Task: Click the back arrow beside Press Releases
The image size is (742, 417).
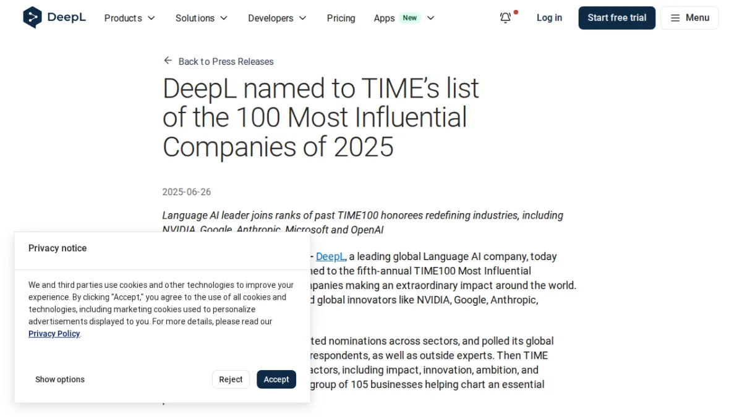Action: [x=168, y=61]
